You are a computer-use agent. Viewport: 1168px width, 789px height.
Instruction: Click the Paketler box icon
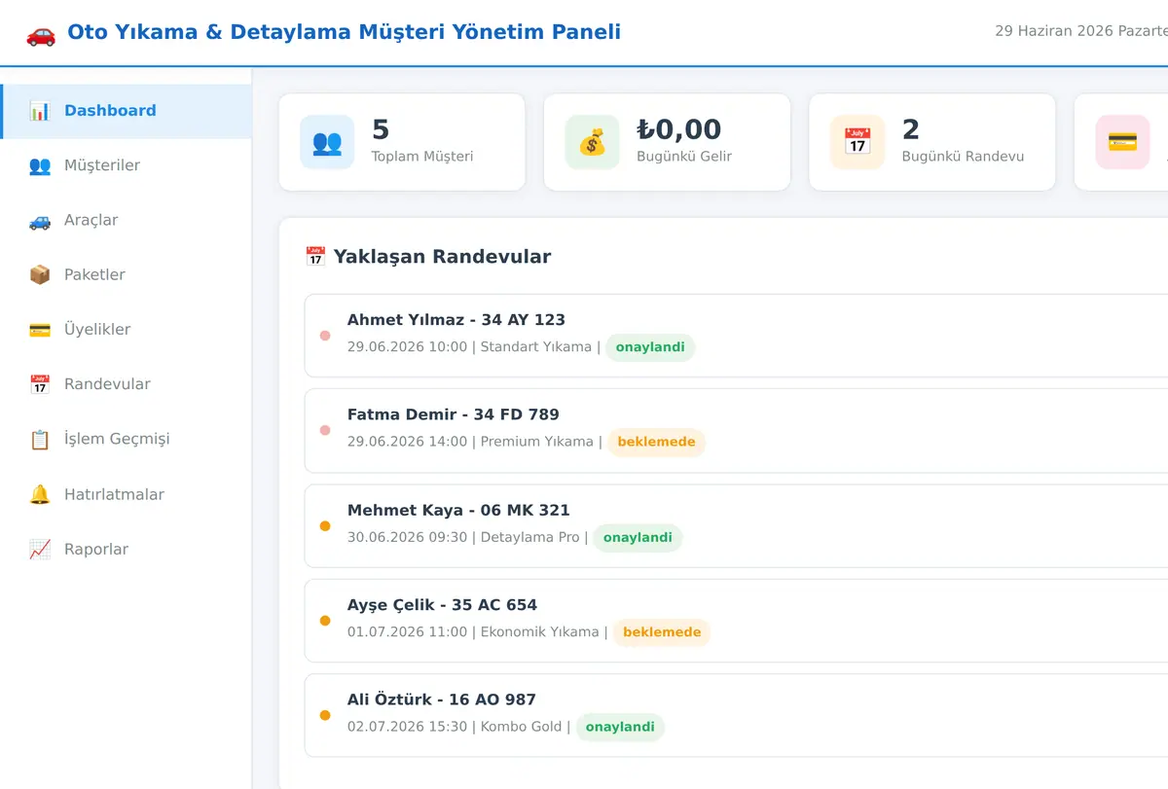[x=40, y=274]
